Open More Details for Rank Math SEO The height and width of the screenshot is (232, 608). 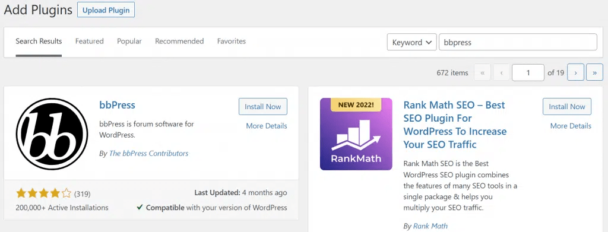pyautogui.click(x=571, y=126)
